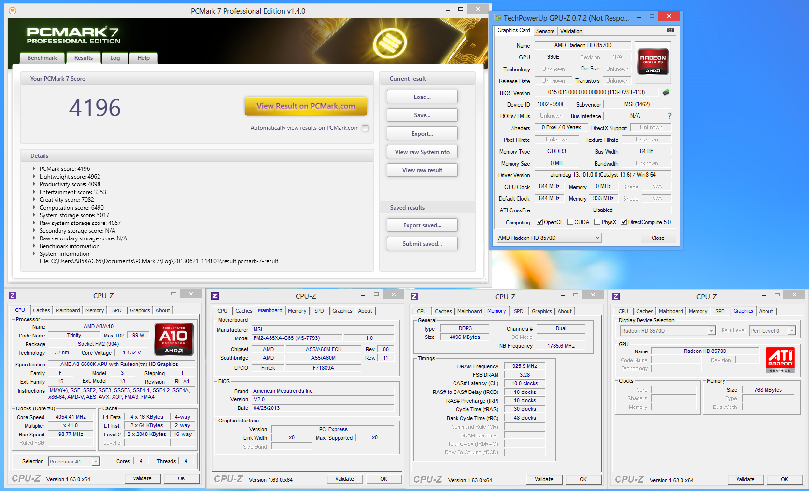The width and height of the screenshot is (809, 491).
Task: Click OK in the CPU-Z Graphics window
Action: click(x=784, y=479)
